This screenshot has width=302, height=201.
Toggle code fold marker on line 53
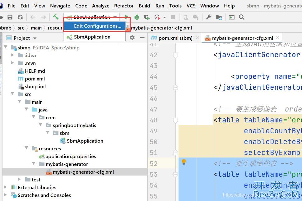[x=175, y=175]
